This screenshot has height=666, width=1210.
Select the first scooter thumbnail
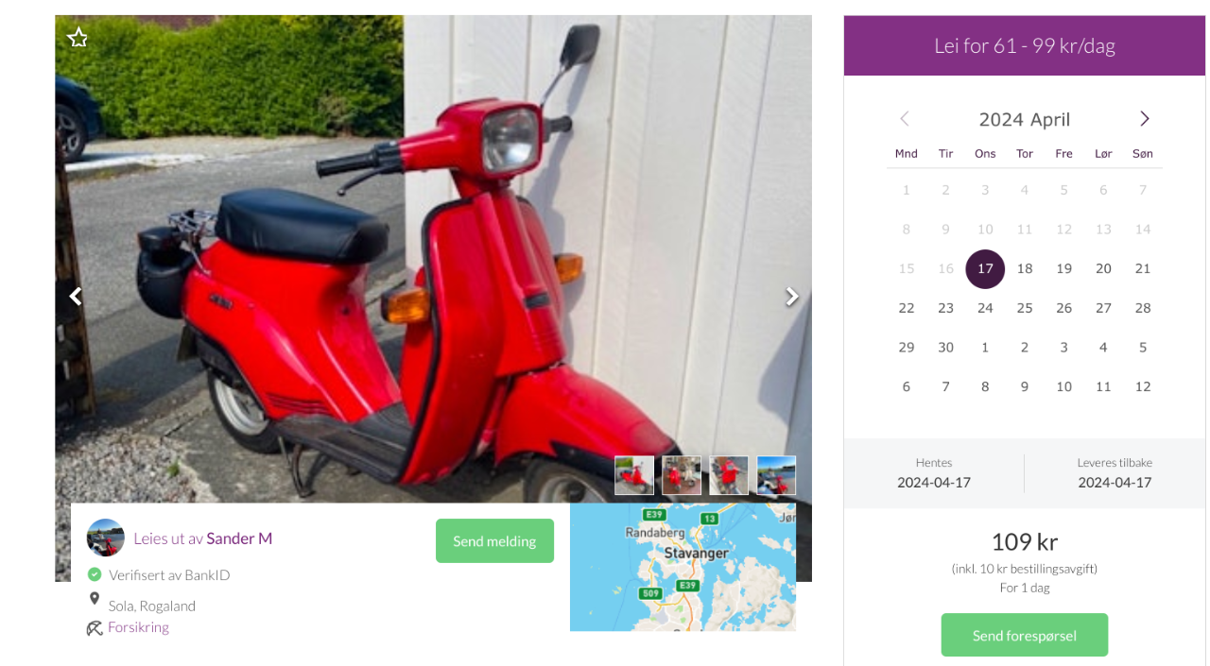[x=634, y=475]
